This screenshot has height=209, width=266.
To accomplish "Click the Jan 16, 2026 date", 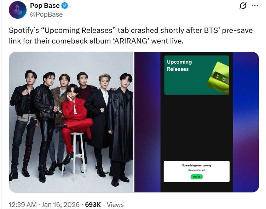I will pos(60,205).
